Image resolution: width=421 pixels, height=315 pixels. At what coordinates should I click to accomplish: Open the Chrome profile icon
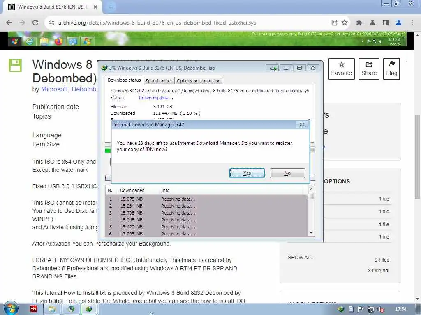click(x=399, y=23)
